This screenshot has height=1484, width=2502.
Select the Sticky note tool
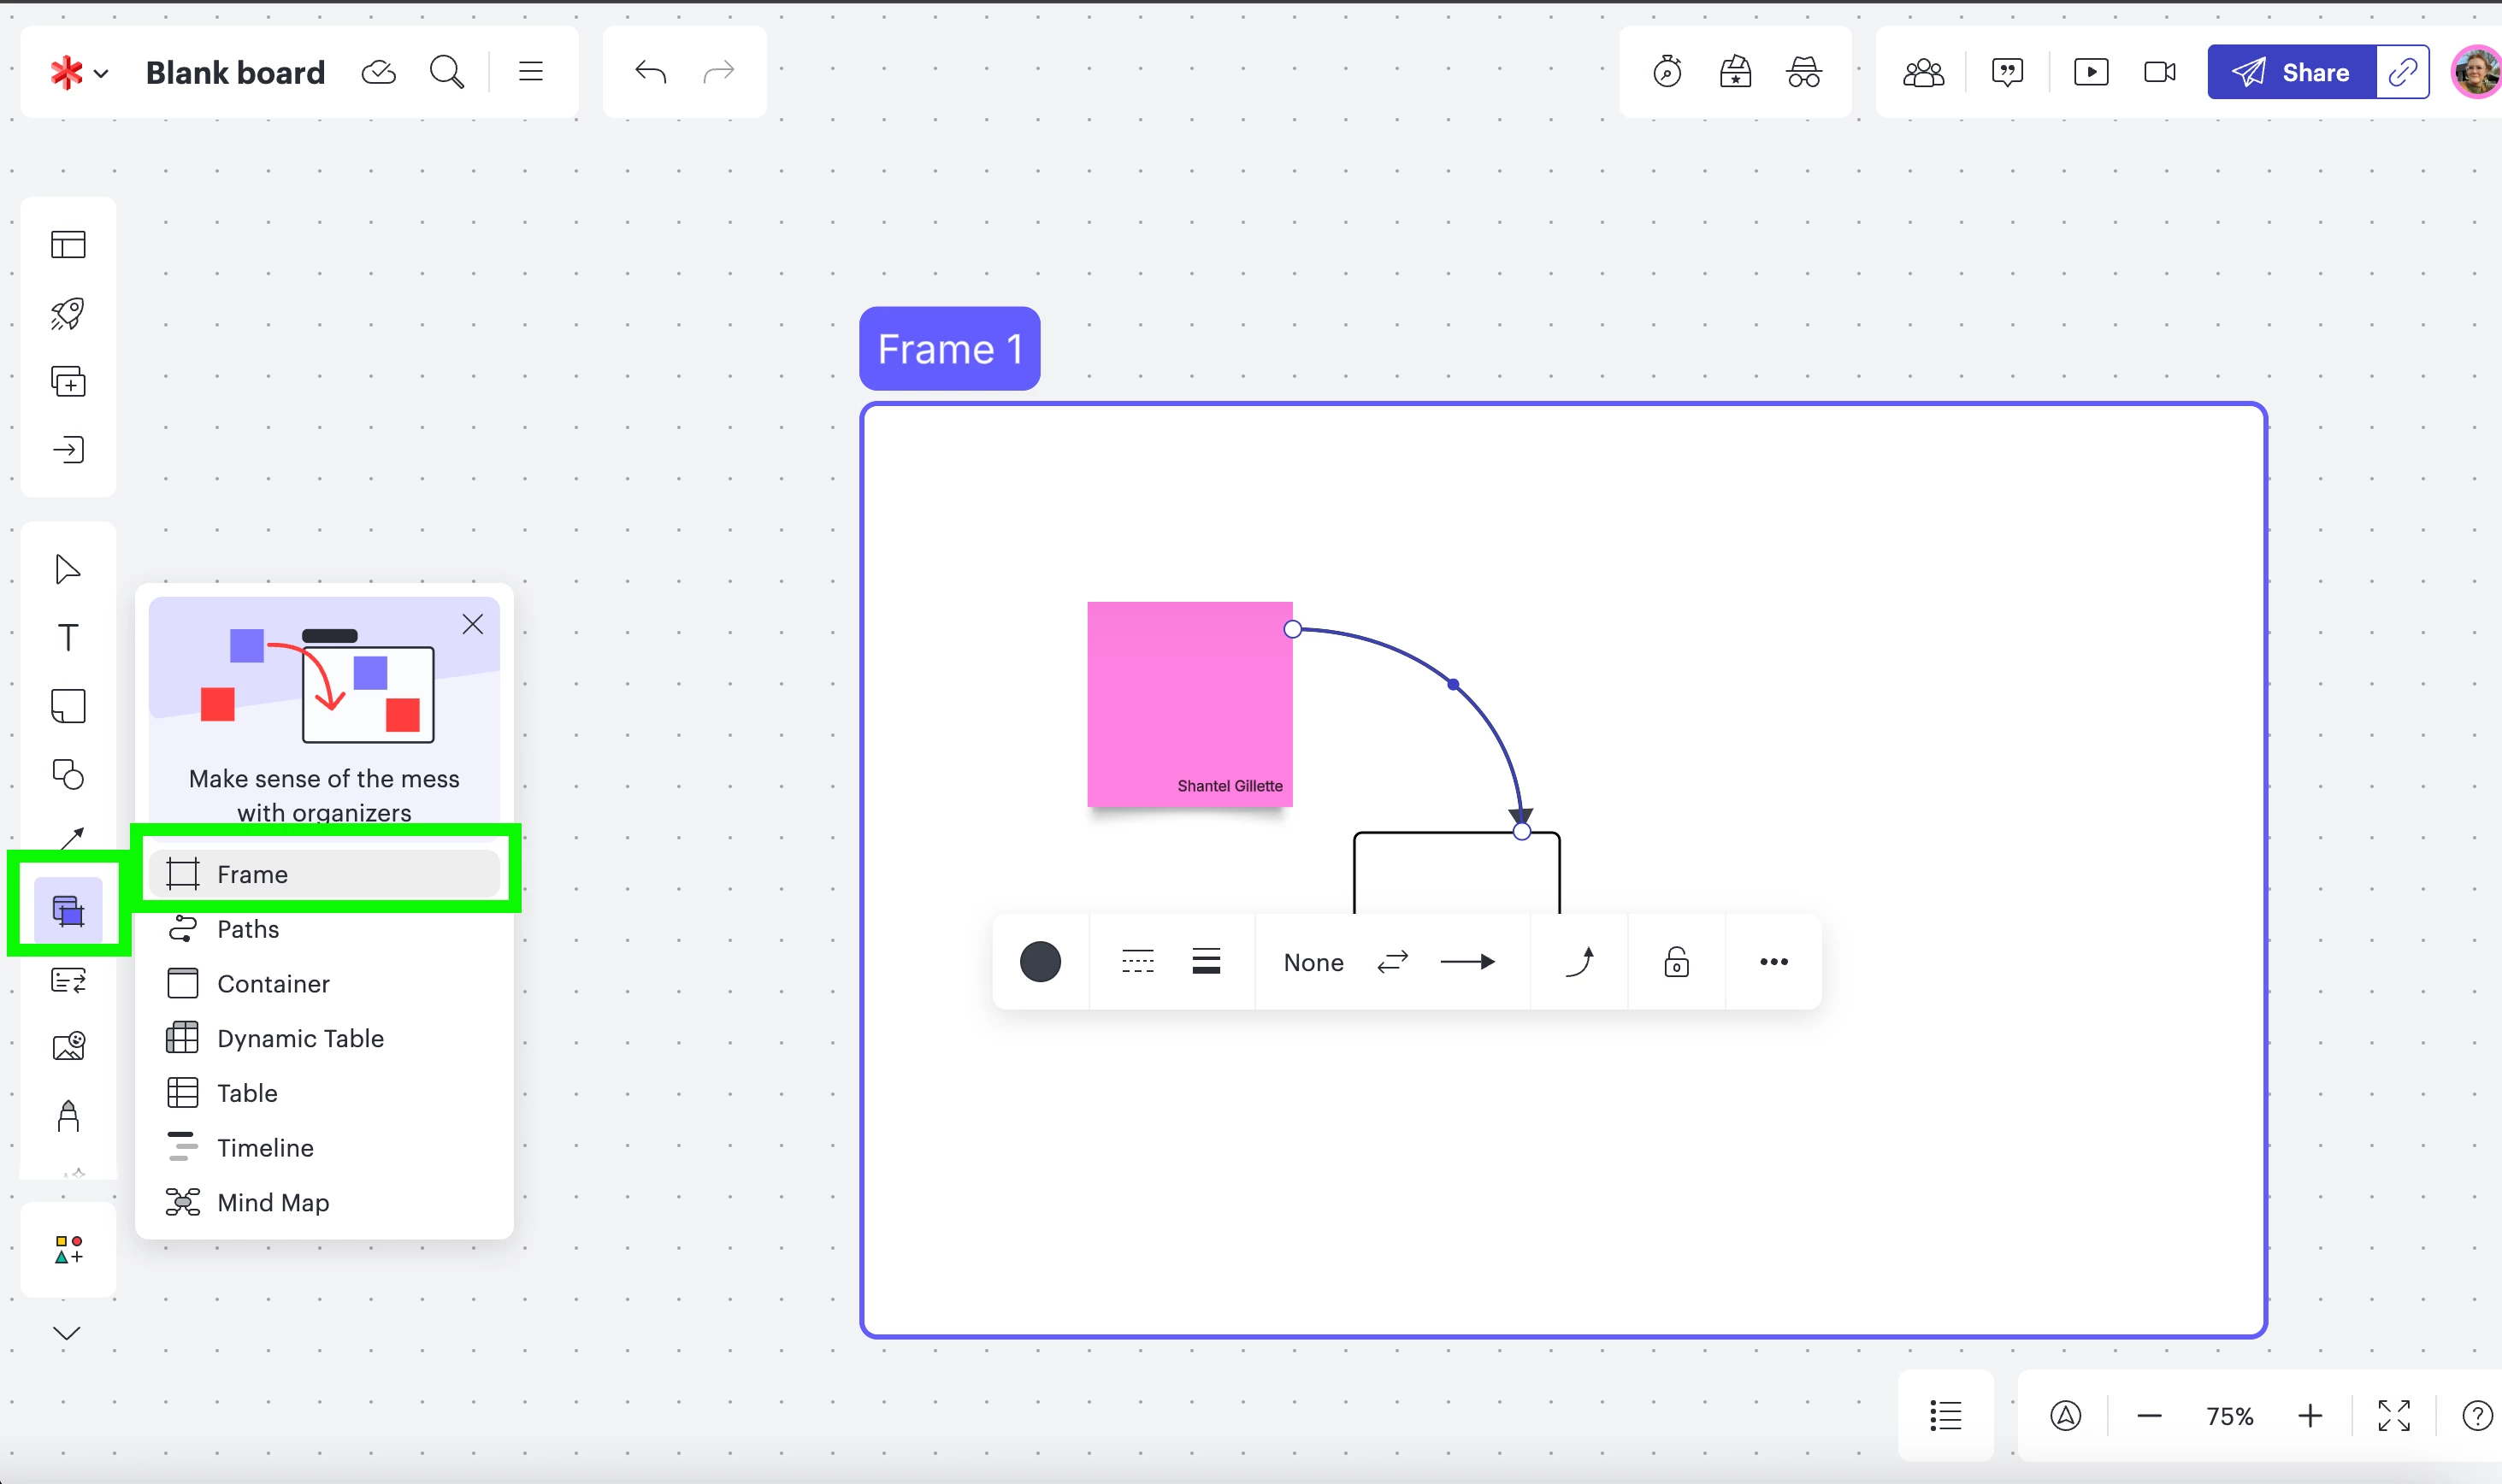(x=68, y=706)
